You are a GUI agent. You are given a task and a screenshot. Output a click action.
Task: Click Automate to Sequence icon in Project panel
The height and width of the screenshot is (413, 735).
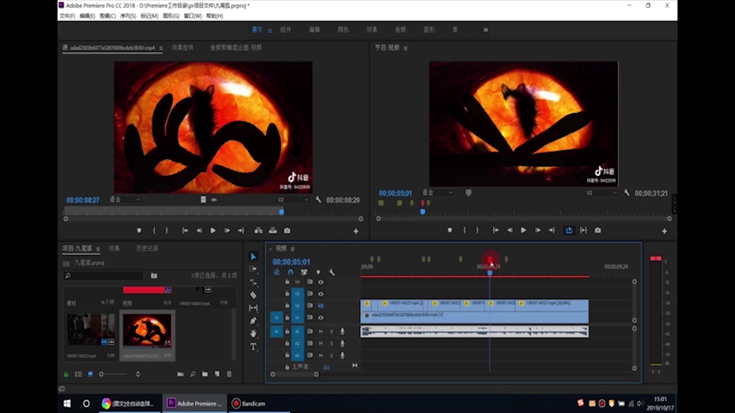180,374
